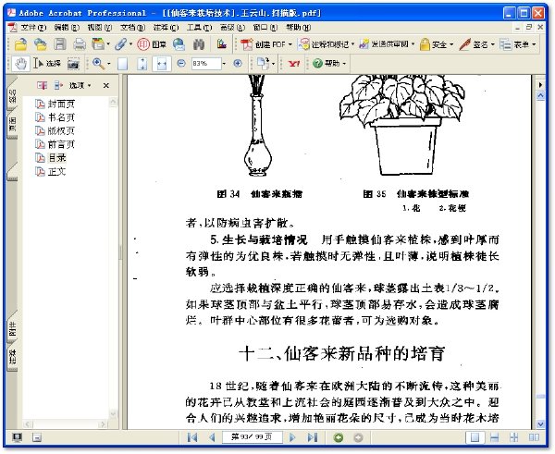Screen dimensions: 555x454
Task: Open the 文档 menu
Action: pyautogui.click(x=132, y=27)
